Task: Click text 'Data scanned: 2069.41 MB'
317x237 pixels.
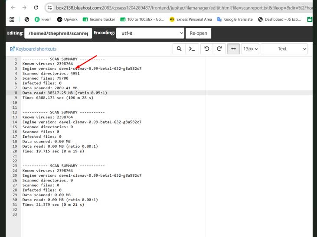Action: point(50,88)
